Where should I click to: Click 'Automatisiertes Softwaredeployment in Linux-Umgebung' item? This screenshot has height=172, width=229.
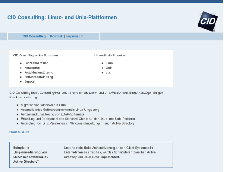60,110
